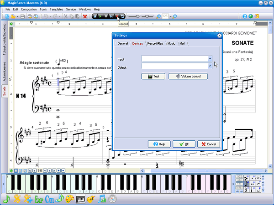Click the Cm chord icon in bottom toolbar
Image resolution: width=274 pixels, height=205 pixels.
click(x=49, y=199)
